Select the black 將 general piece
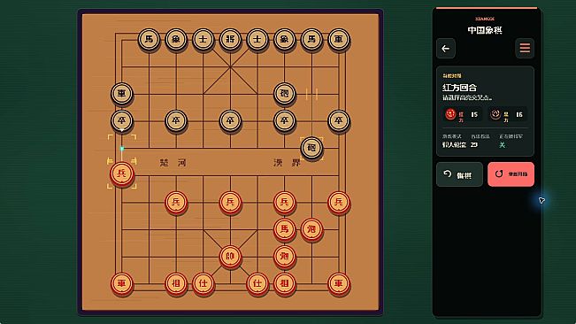The width and height of the screenshot is (576, 324). click(x=230, y=39)
